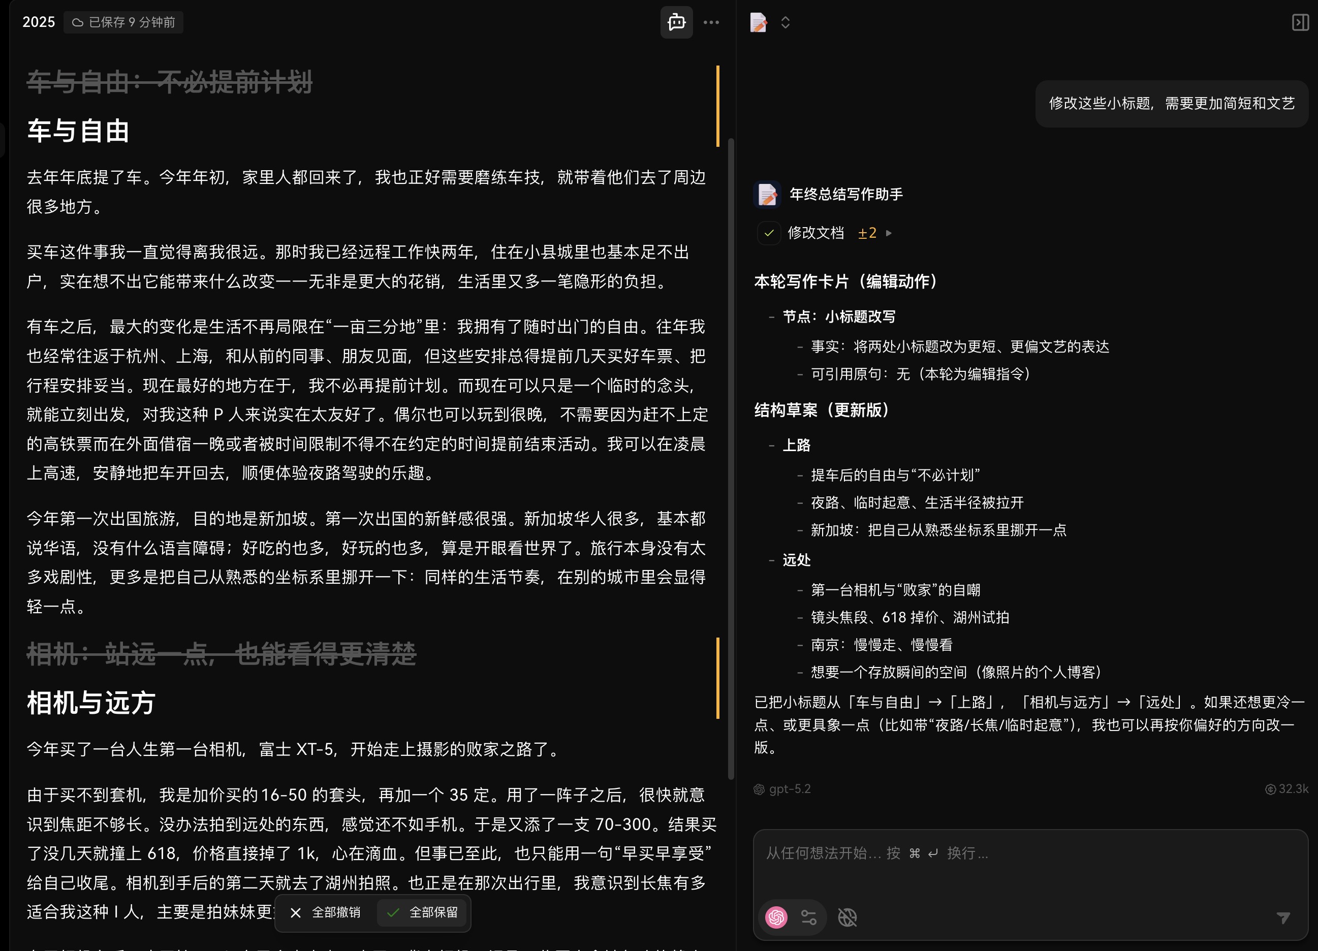This screenshot has width=1318, height=951.
Task: Click the 年终总结写作助手 assistant name
Action: (845, 194)
